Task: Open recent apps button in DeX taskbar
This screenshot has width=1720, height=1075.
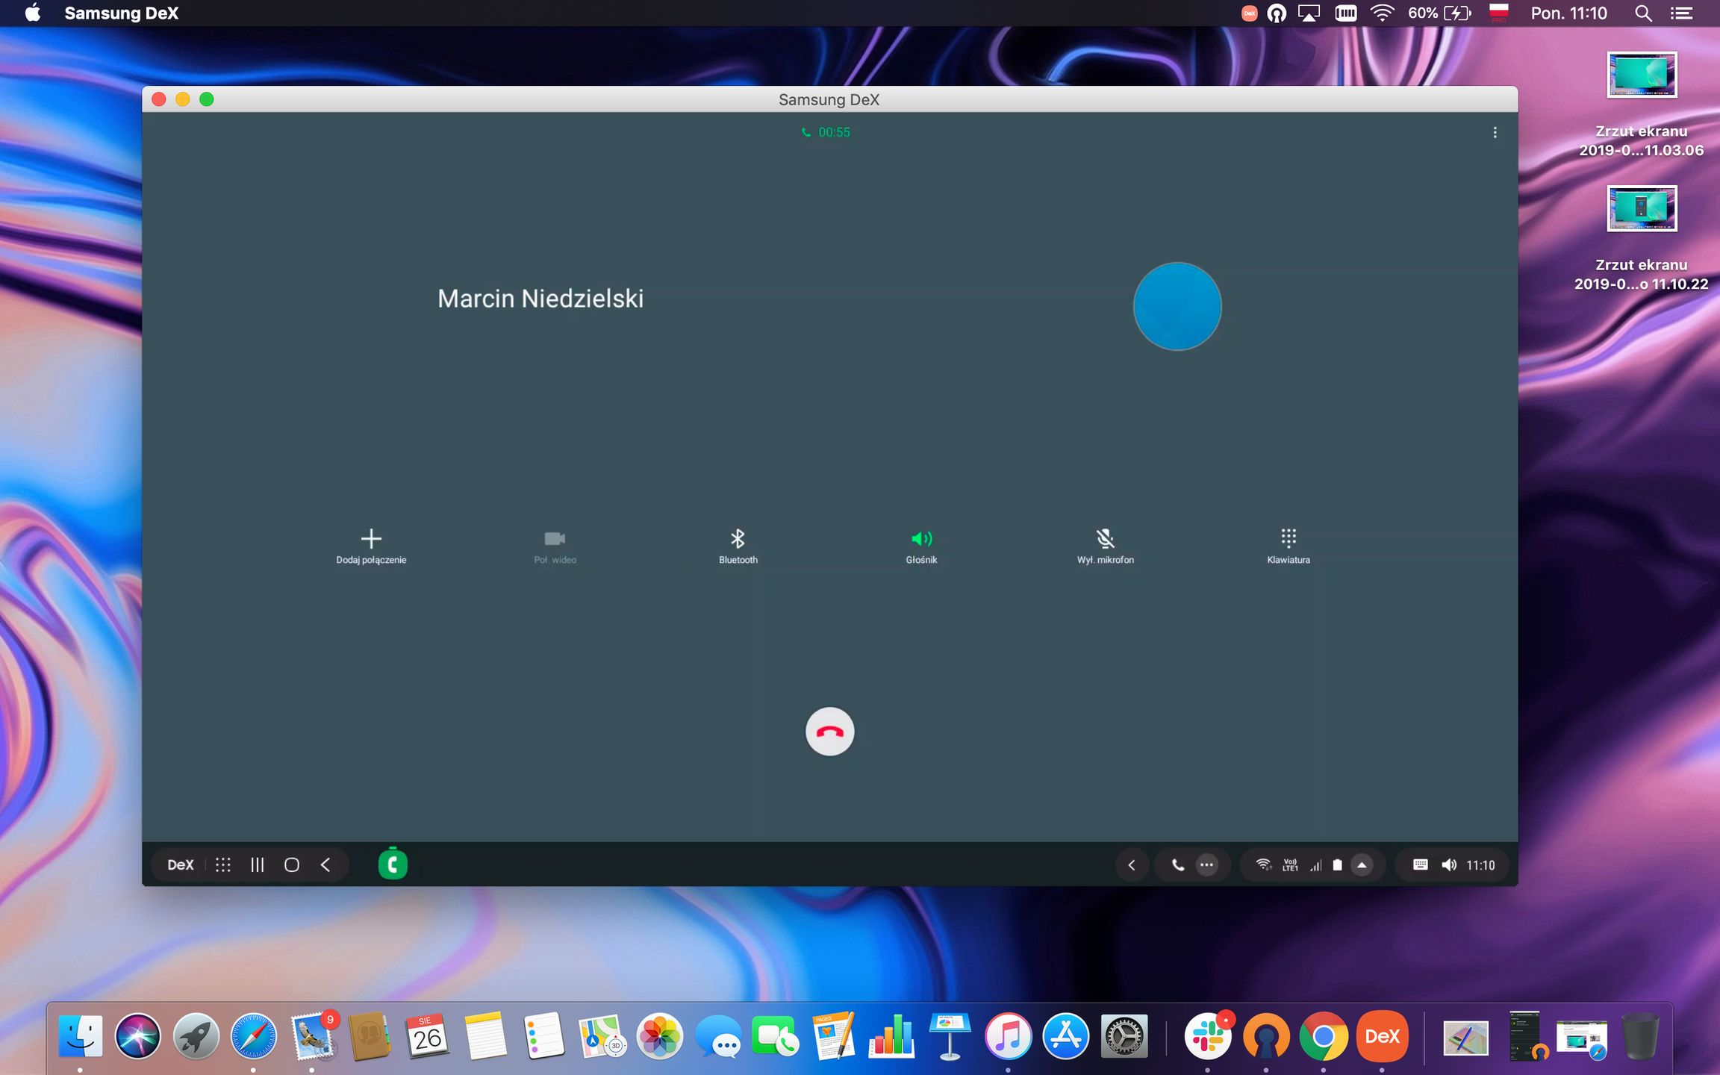Action: tap(257, 864)
